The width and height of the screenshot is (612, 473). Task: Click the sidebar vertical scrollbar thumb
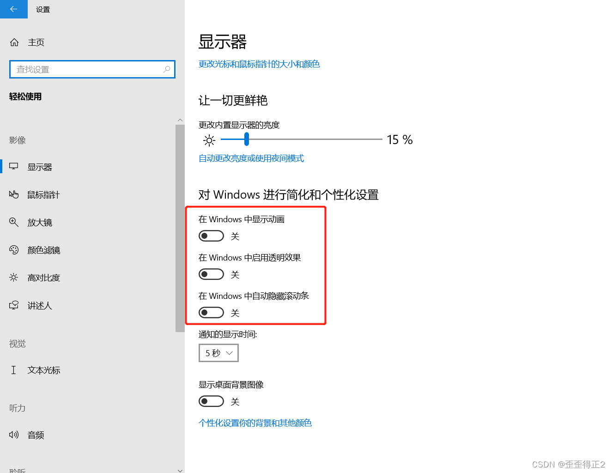tap(180, 228)
